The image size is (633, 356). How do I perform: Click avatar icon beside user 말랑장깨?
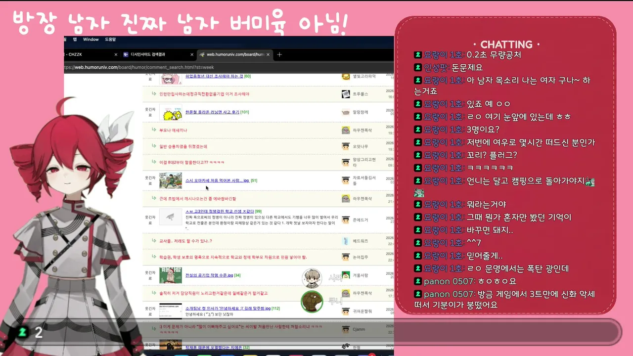(x=346, y=112)
